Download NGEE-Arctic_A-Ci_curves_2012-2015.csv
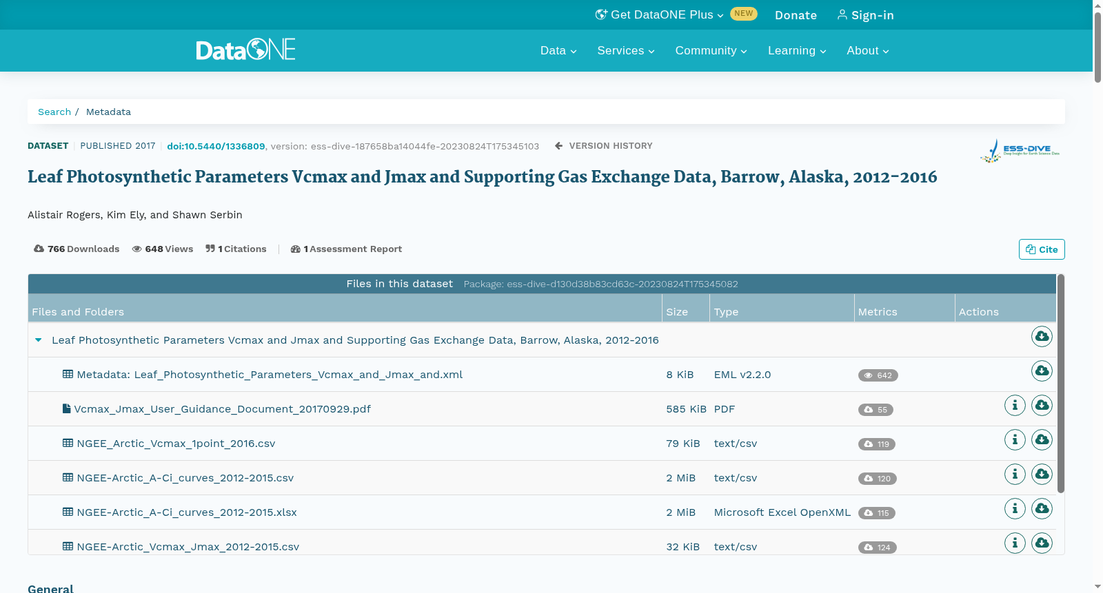Viewport: 1103px width, 593px height. 1042,474
